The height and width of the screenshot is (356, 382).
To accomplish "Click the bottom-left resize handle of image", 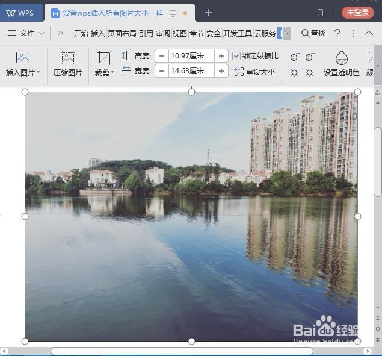I will click(25, 341).
